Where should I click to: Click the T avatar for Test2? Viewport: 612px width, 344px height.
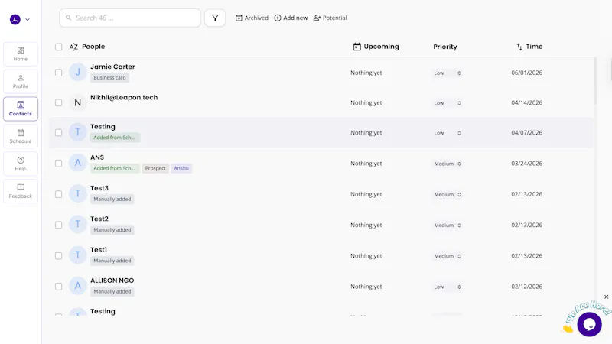[x=78, y=224]
